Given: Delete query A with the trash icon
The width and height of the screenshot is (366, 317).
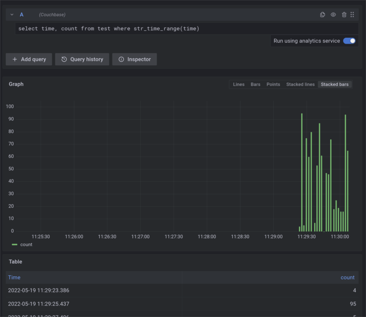Looking at the screenshot, I should point(344,15).
